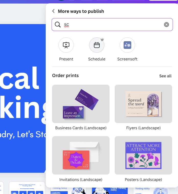Go back from More ways to publish
The height and width of the screenshot is (194, 178).
tap(53, 11)
